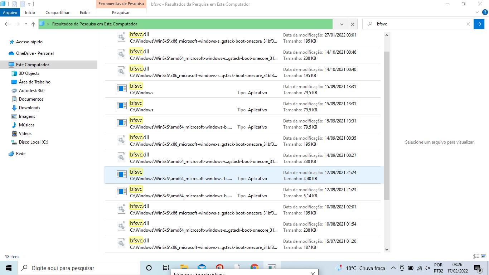Open the recent locations dropdown arrow

pos(26,24)
